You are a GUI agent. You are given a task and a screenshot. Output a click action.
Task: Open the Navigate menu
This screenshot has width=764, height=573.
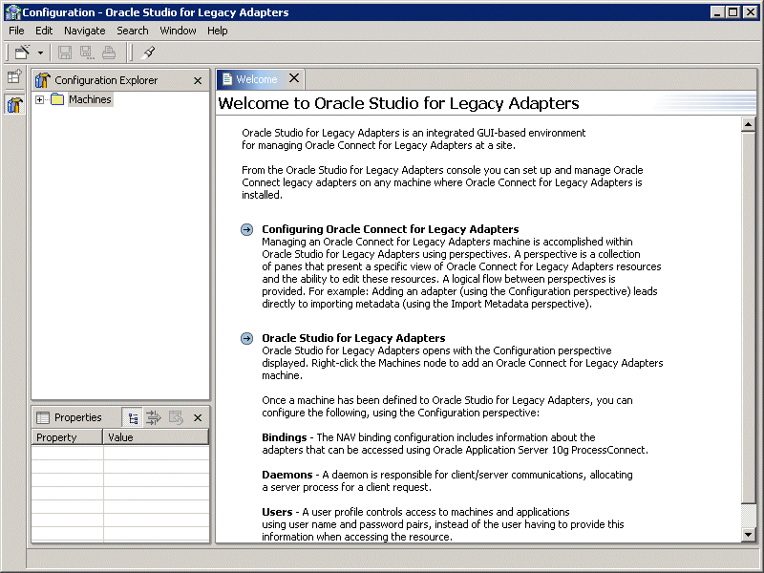85,31
